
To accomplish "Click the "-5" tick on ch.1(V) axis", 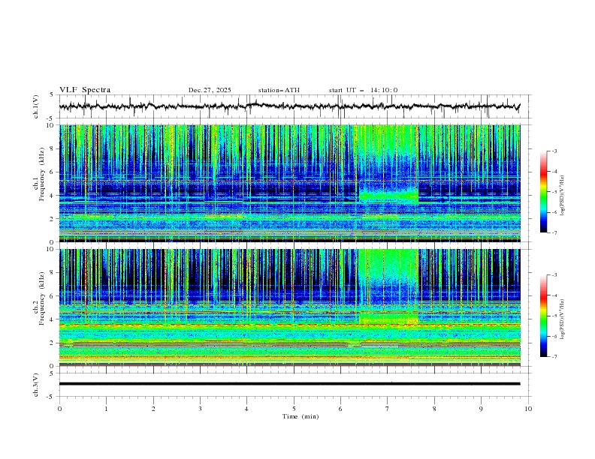I will point(51,118).
